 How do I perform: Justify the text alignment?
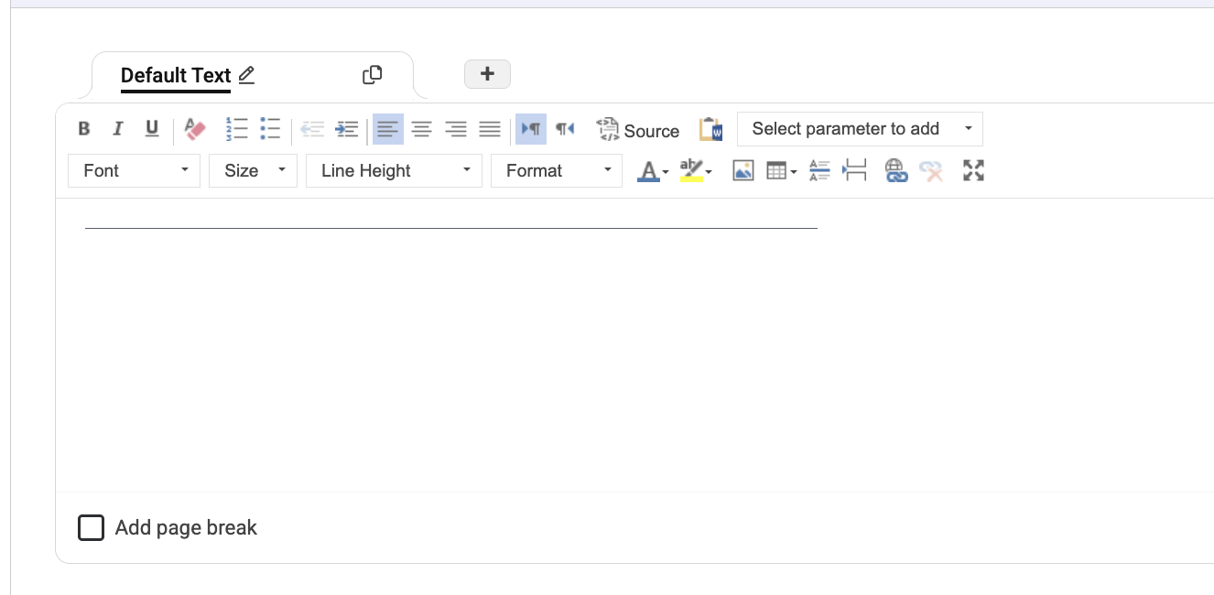(x=490, y=129)
